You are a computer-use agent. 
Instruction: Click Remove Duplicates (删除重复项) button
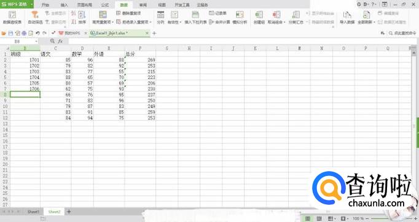coord(129,13)
